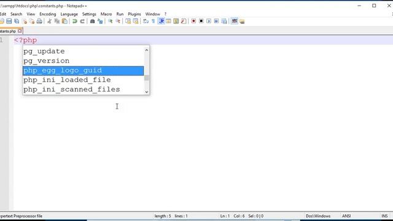The height and width of the screenshot is (221, 393).
Task: Choose php_ini_loaded_file suggestion
Action: point(84,80)
